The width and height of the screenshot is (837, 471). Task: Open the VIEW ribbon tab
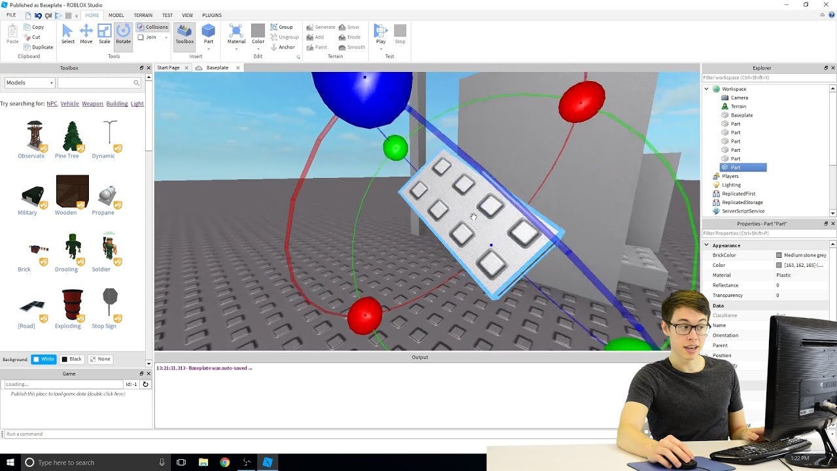point(188,15)
